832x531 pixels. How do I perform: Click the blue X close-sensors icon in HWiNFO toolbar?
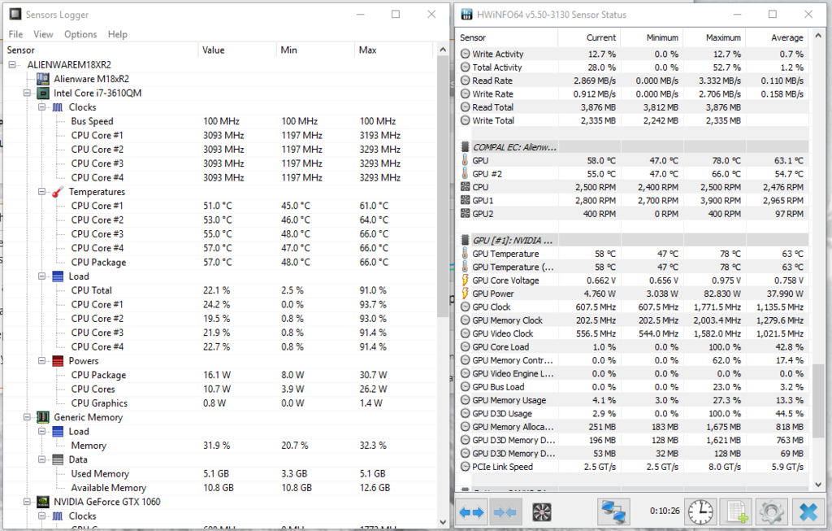click(x=808, y=511)
